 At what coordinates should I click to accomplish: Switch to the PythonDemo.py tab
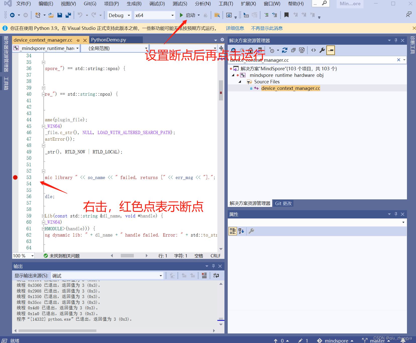(116, 40)
